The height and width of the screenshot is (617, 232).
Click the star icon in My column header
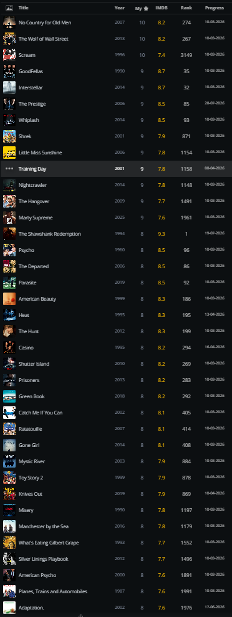pos(146,8)
